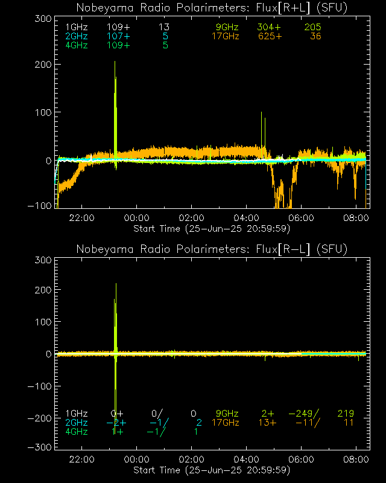
Task: Select the 1GHz legend label in bottom plot
Action: (x=77, y=414)
